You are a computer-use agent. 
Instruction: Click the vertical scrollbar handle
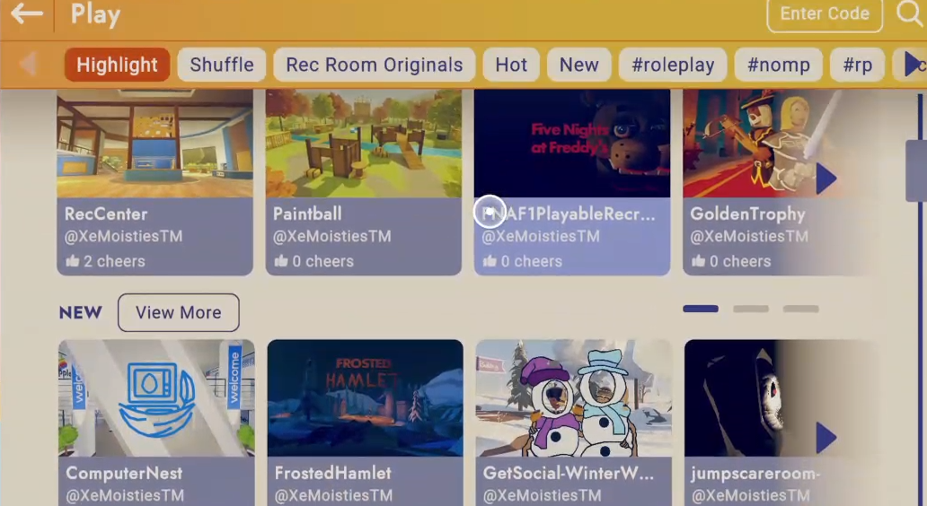pyautogui.click(x=915, y=170)
